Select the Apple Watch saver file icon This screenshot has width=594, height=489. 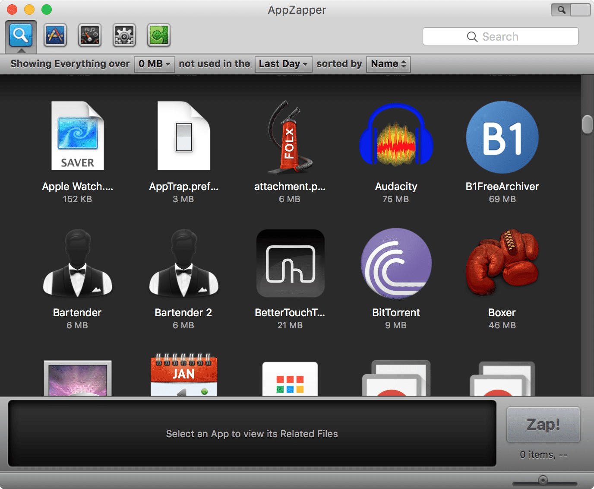(x=78, y=136)
